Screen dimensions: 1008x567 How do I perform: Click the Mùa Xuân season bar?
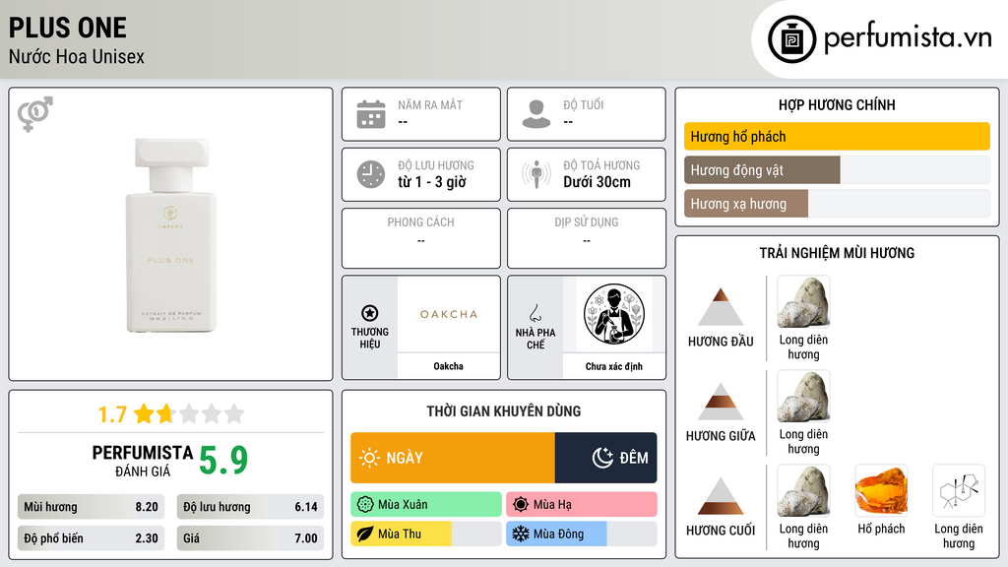426,505
